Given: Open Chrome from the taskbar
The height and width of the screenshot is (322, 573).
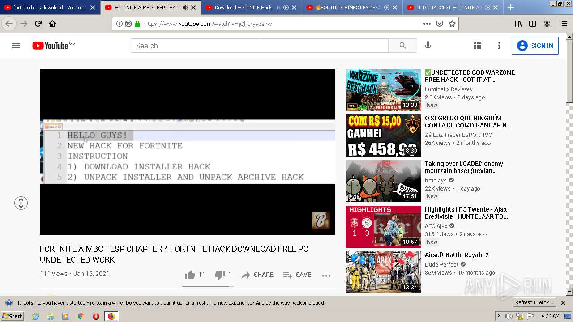Looking at the screenshot, I should click(x=81, y=316).
